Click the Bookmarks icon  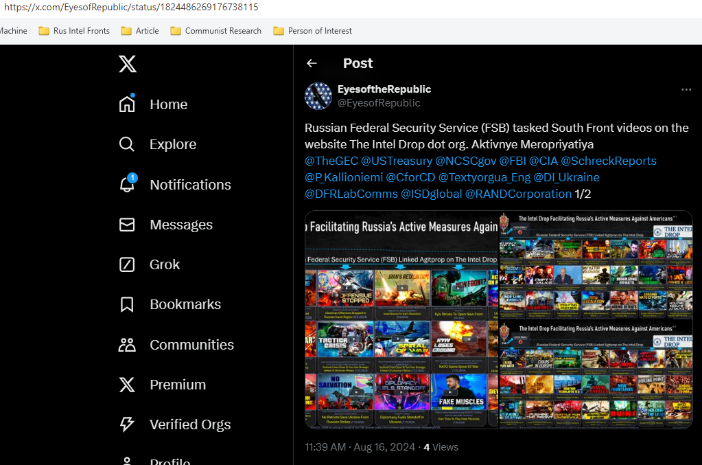[127, 304]
